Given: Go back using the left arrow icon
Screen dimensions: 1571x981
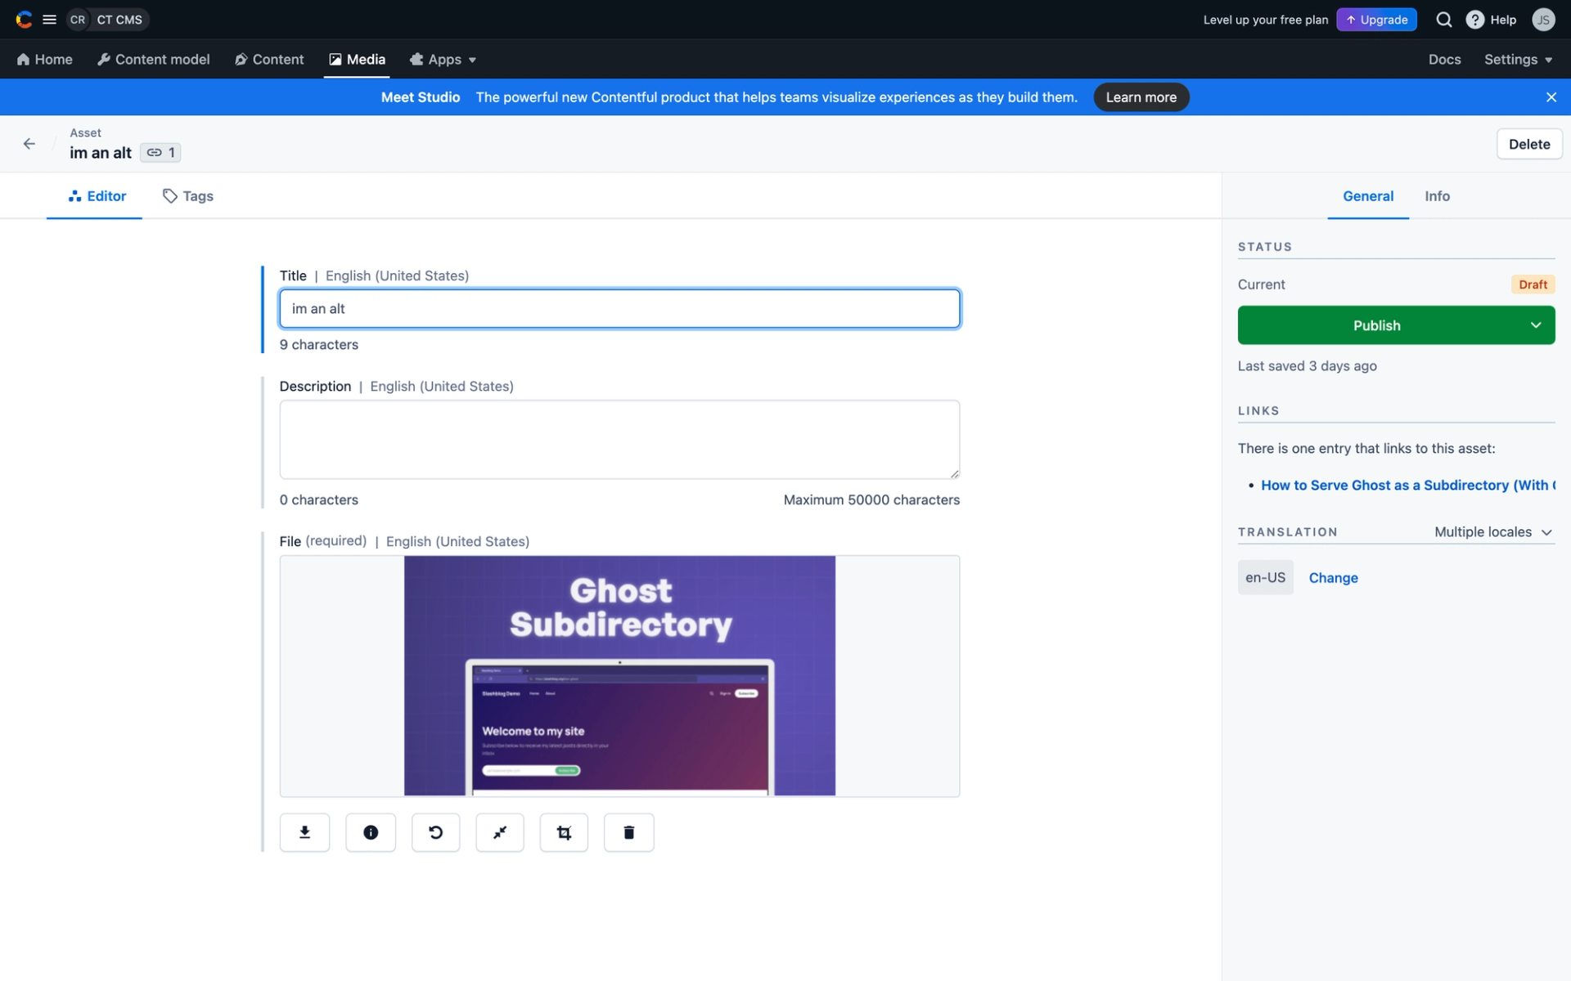Looking at the screenshot, I should click(29, 144).
